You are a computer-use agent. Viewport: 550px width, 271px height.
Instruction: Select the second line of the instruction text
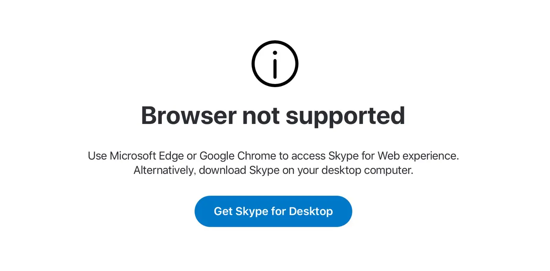tap(274, 170)
